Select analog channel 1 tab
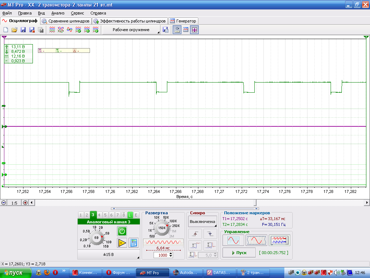370x278 pixels. (81, 215)
